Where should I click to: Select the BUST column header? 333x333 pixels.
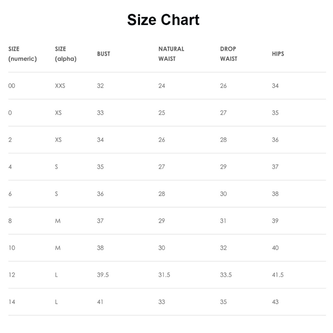[104, 54]
